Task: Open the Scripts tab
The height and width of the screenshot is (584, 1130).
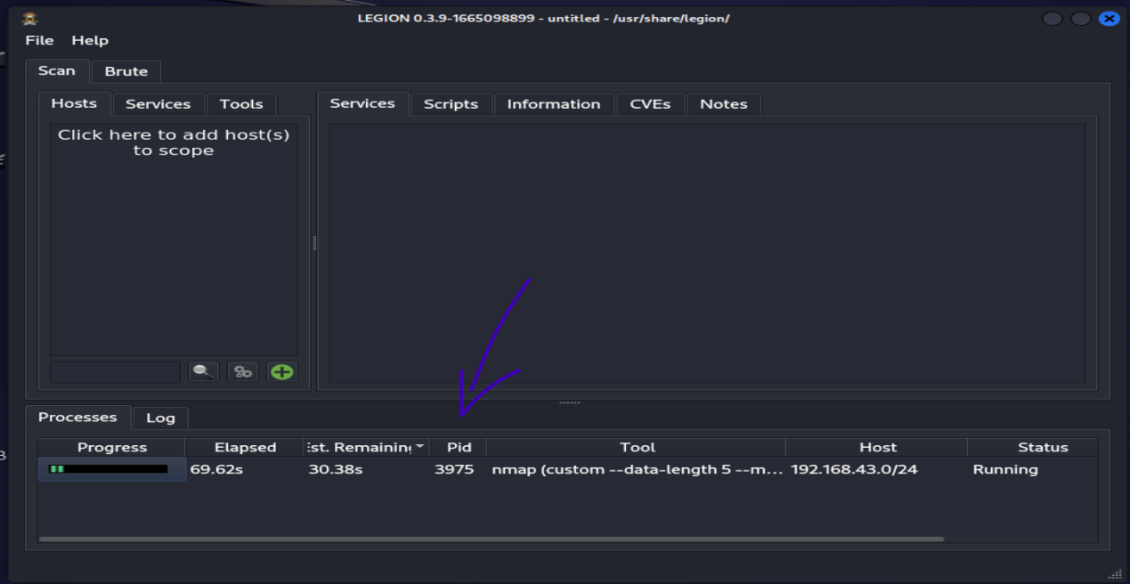Action: 451,104
